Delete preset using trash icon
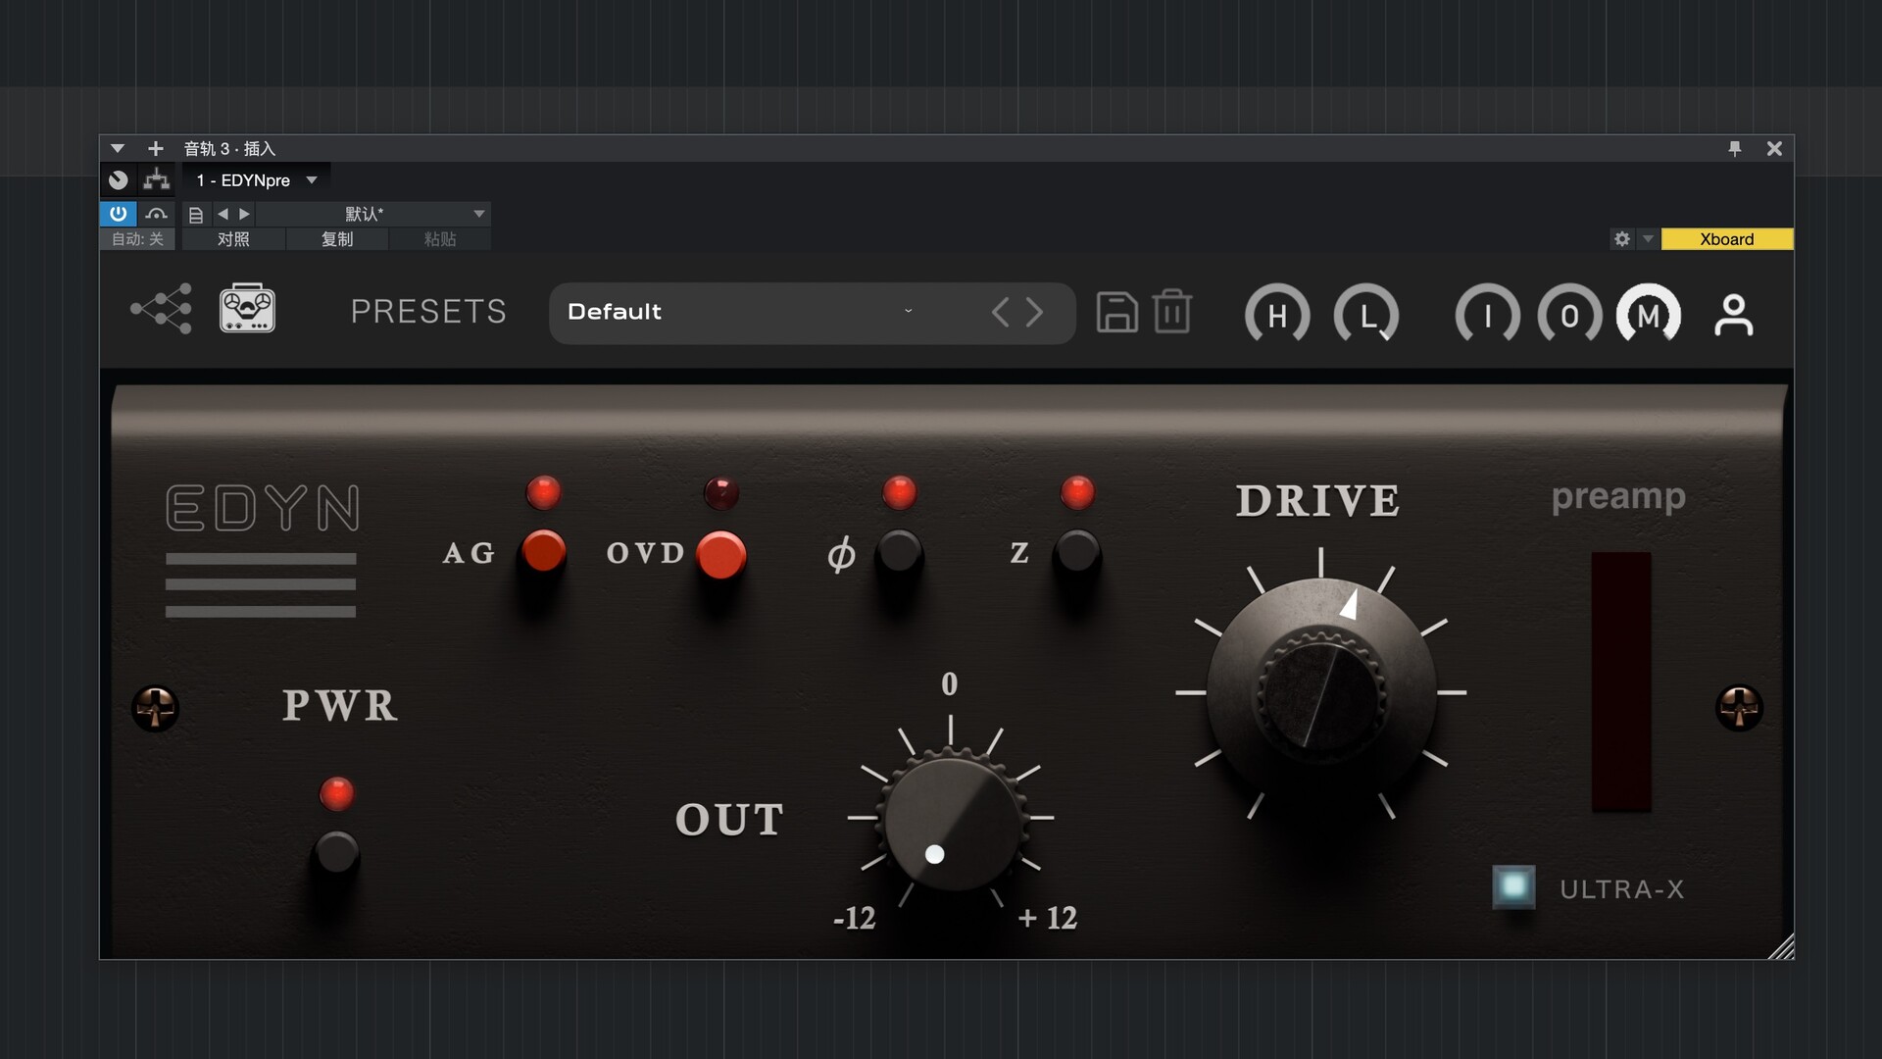Image resolution: width=1882 pixels, height=1059 pixels. click(1171, 312)
